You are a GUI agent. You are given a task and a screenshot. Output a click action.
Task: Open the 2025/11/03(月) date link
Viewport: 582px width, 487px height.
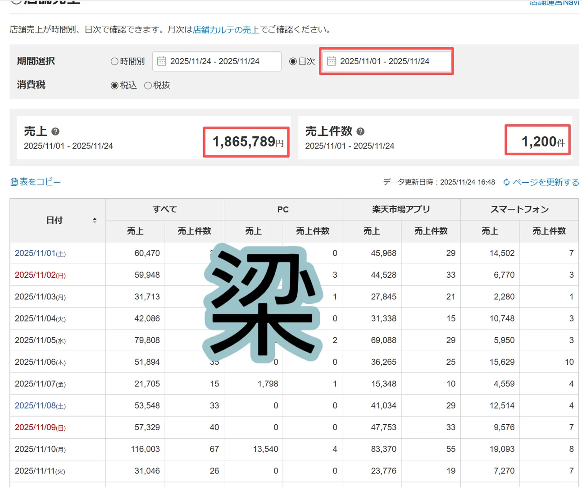coord(40,297)
